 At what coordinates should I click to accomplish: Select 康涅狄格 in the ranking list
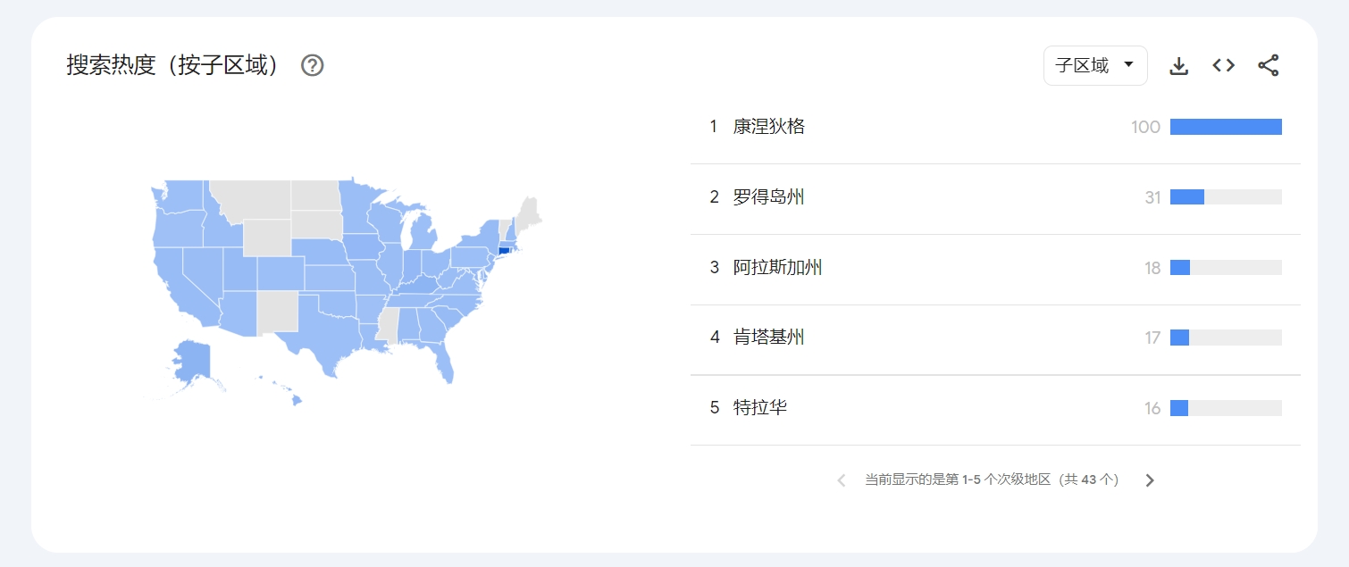tap(769, 127)
